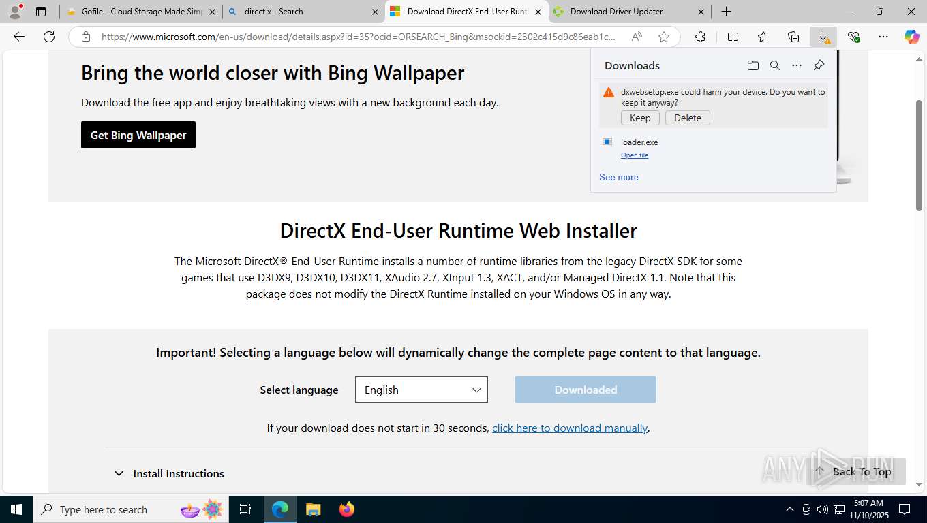
Task: Click the 'DirectX End-User Runtime Web Installer' heading
Action: 458,231
